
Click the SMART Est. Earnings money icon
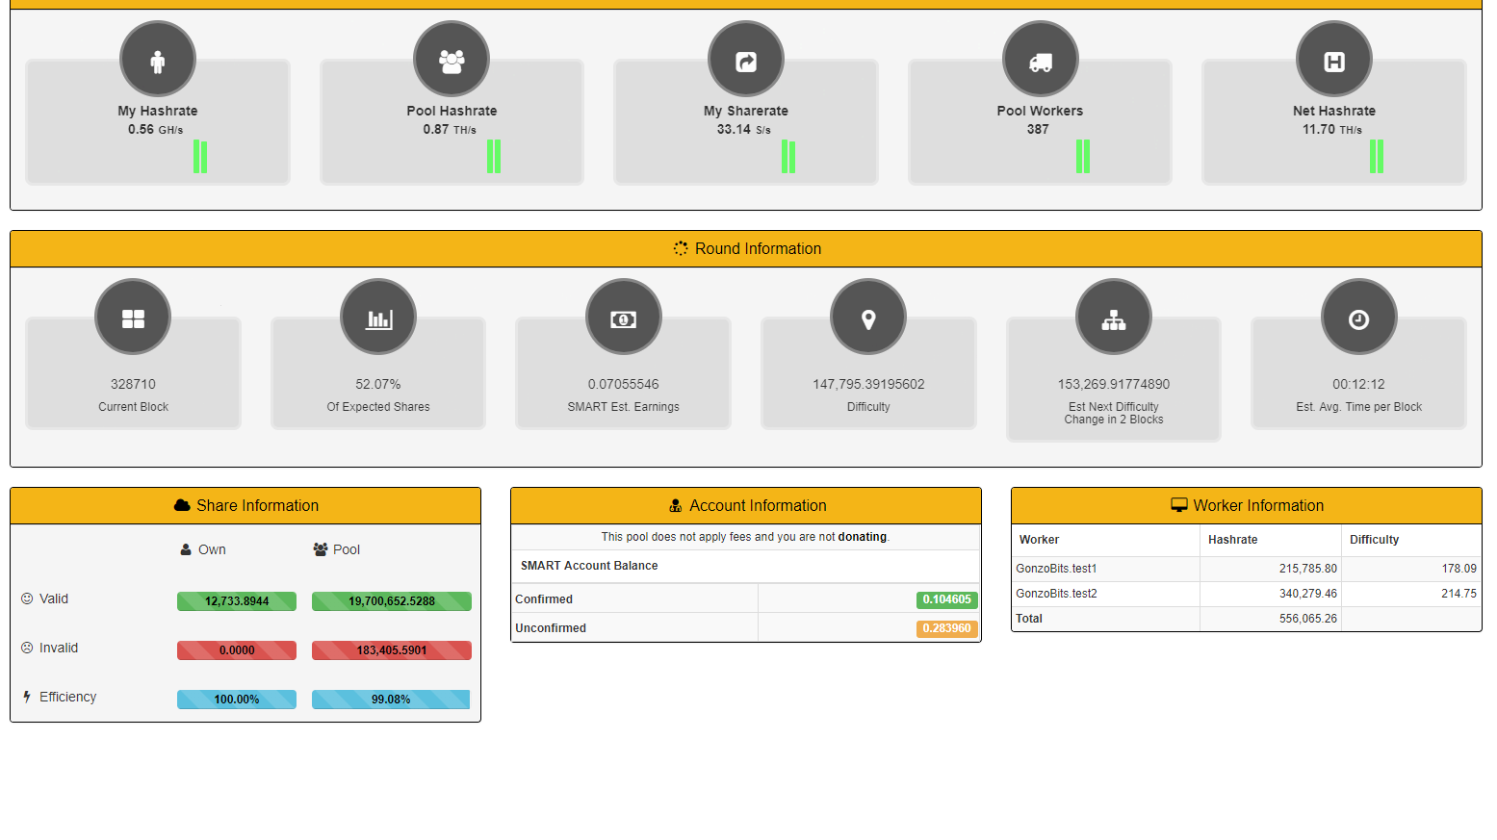(x=624, y=318)
